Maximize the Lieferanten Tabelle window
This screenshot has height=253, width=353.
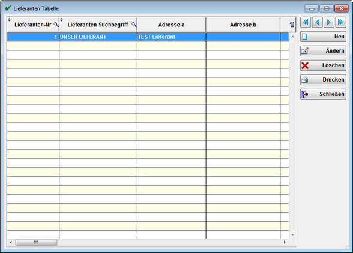(327, 8)
